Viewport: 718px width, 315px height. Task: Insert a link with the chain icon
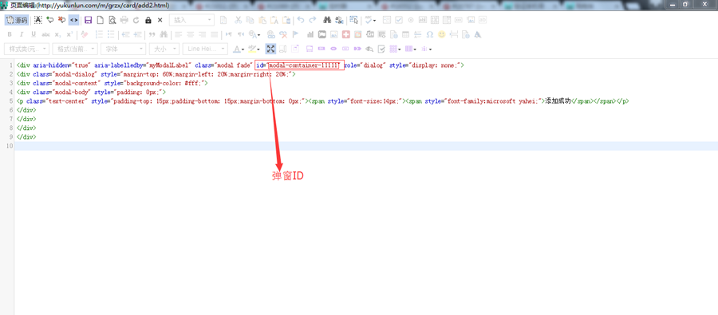tap(271, 34)
